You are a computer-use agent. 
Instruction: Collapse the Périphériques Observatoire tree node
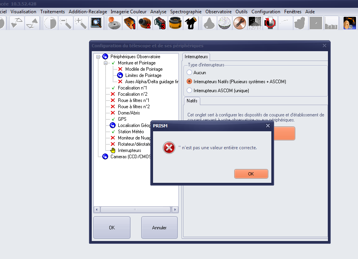98,57
